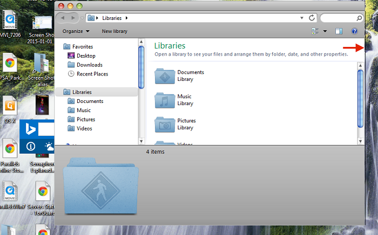Screen dimensions: 378x235
Task: Open the recent locations dropdown beside Forward
Action: coord(82,18)
